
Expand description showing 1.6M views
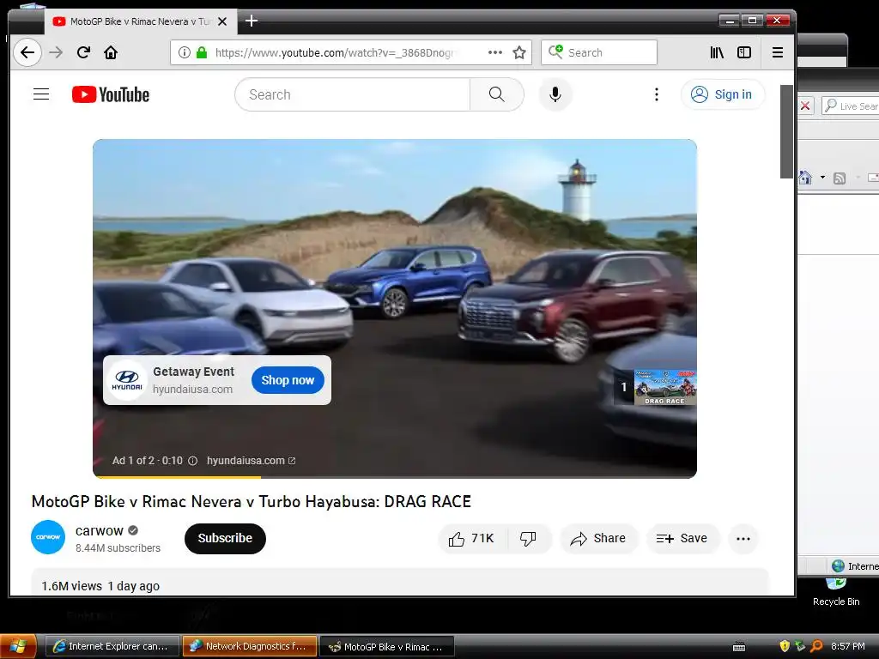399,583
